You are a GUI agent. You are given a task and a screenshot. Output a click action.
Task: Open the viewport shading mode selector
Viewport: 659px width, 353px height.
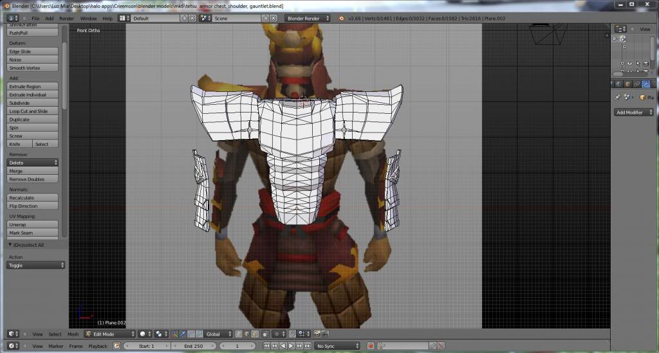144,334
